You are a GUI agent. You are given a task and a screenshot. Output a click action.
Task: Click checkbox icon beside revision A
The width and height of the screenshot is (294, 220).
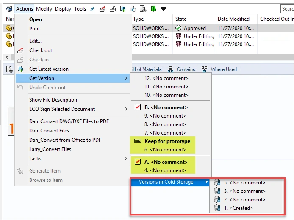point(138,162)
